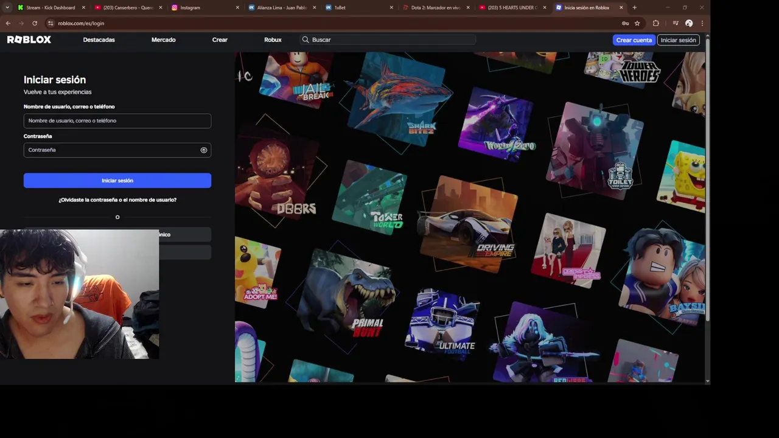Click the header Iniciar sesión button

678,40
